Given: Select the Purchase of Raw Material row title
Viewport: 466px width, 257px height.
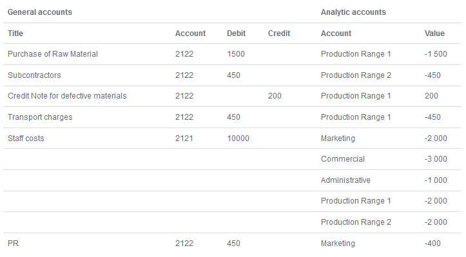Looking at the screenshot, I should (x=53, y=54).
